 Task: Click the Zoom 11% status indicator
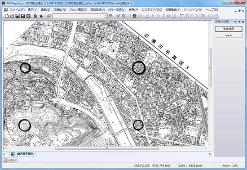(230, 166)
